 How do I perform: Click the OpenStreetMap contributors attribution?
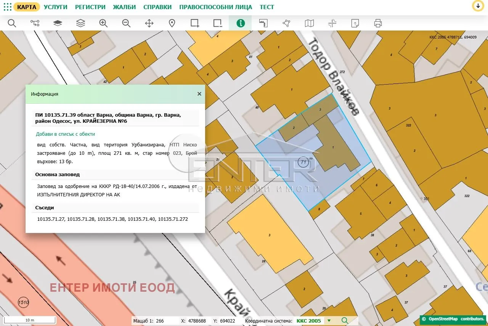(x=453, y=319)
